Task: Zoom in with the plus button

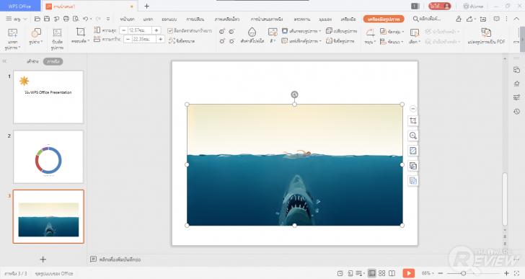Action: (506, 273)
